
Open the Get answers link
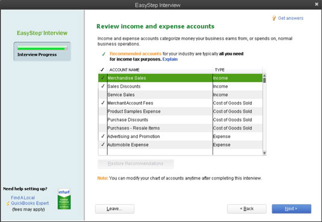(x=291, y=18)
